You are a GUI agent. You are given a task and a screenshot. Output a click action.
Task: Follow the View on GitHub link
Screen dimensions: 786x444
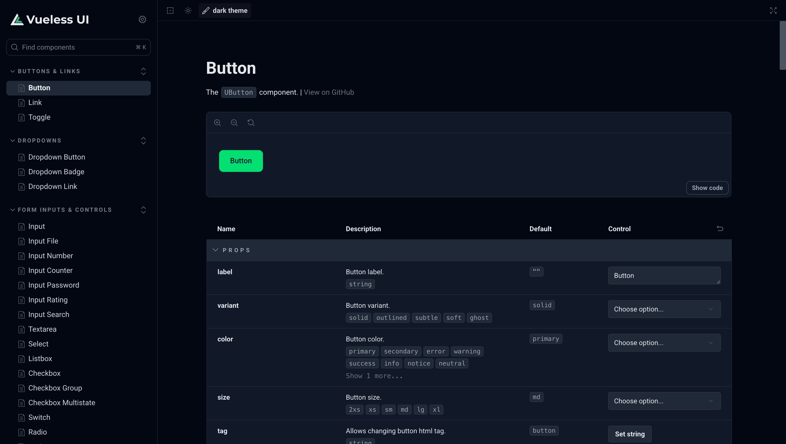coord(329,92)
